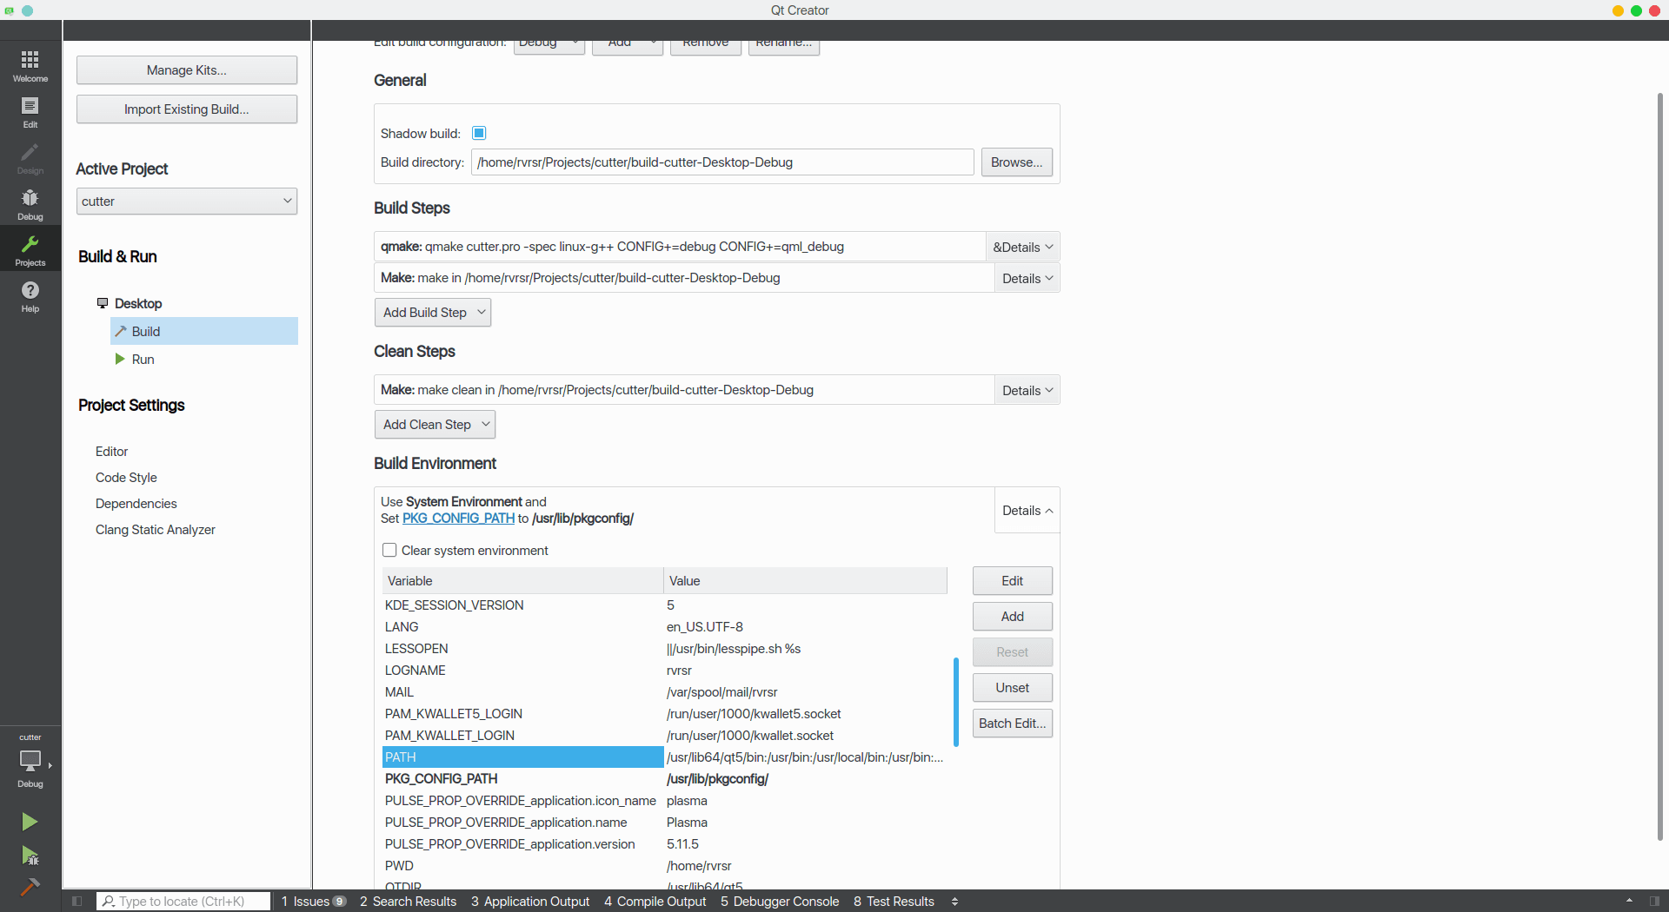The height and width of the screenshot is (912, 1669).
Task: Select the Projects mode wrench icon
Action: click(30, 250)
